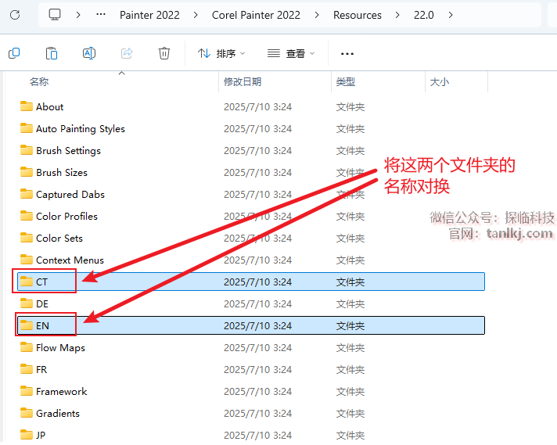The width and height of the screenshot is (557, 445).
Task: Select the EN folder
Action: 42,325
